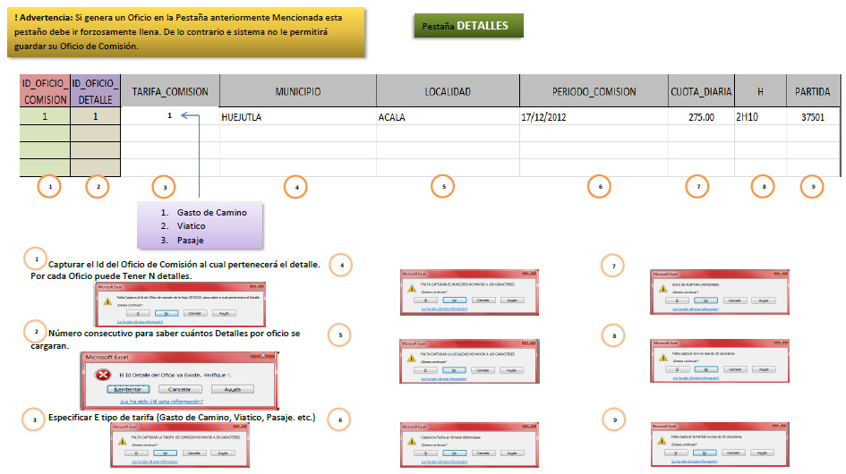Select the date cell 17/12/2012

pos(594,117)
